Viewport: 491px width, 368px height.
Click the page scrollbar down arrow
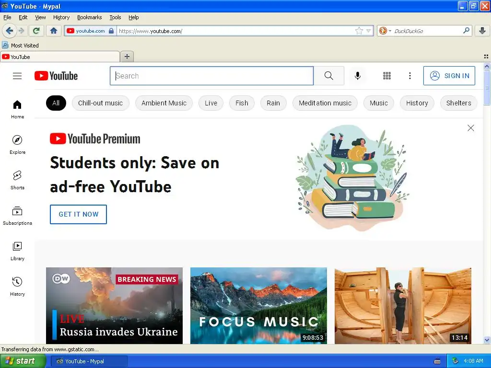click(487, 340)
